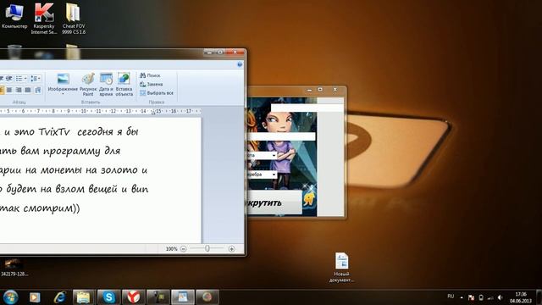This screenshot has width=542, height=305.
Task: Click the Я logo icon in hack program
Action: [x=310, y=199]
